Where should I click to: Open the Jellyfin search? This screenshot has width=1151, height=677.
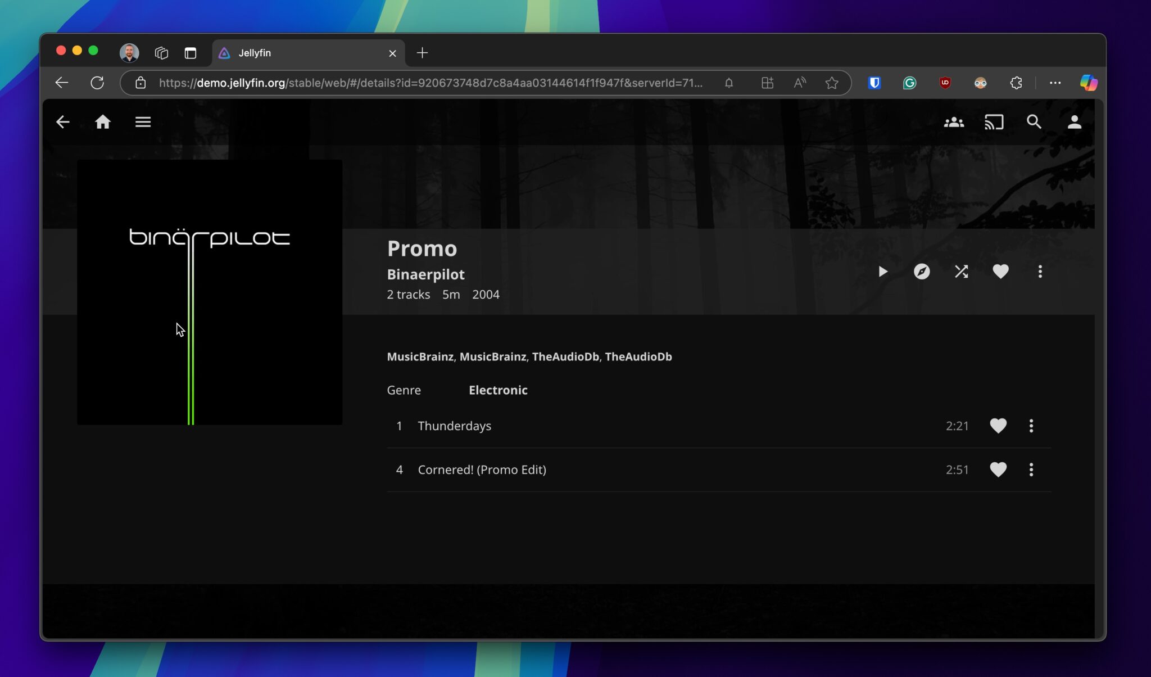(x=1035, y=122)
